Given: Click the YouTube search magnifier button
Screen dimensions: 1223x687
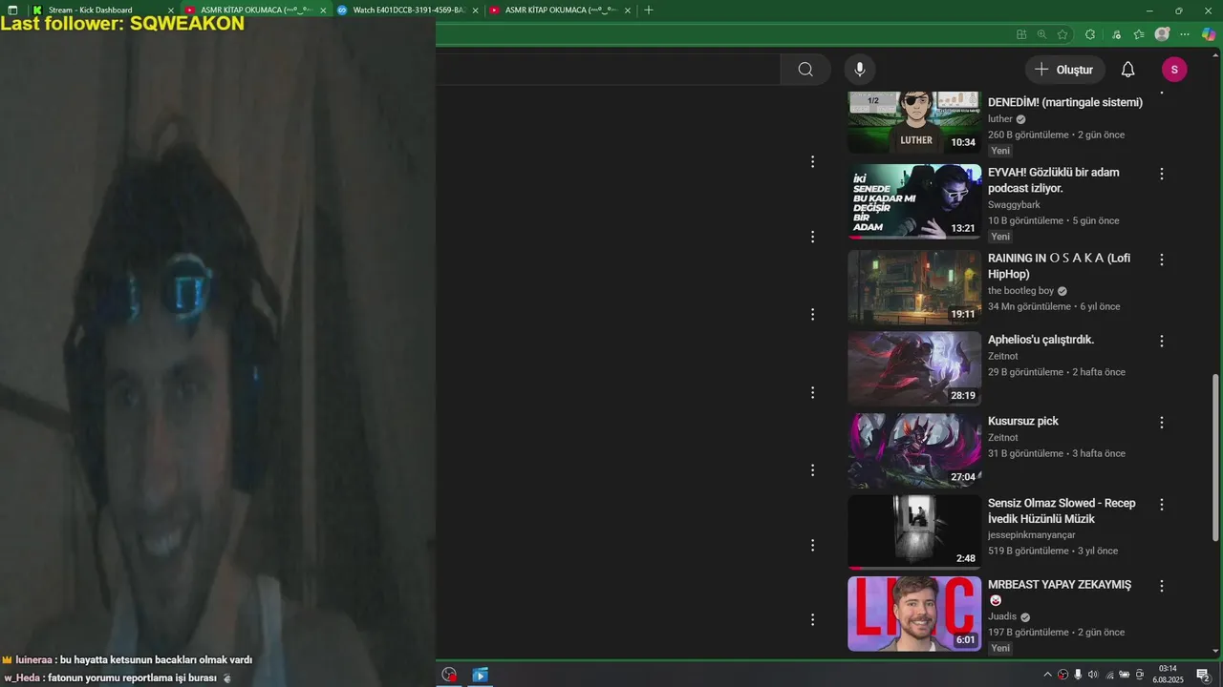Looking at the screenshot, I should click(x=805, y=70).
